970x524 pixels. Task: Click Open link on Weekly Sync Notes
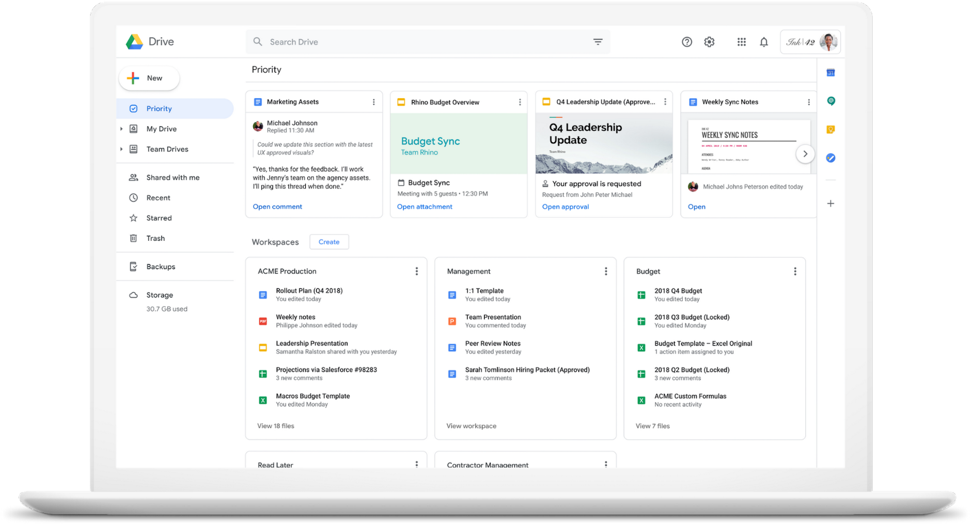point(696,207)
